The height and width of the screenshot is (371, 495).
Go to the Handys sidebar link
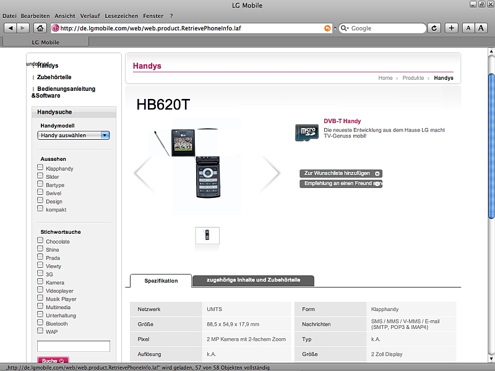click(48, 66)
